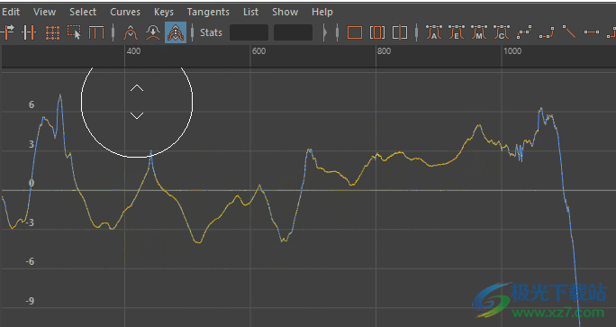Click the value axis label 6
Image resolution: width=616 pixels, height=327 pixels.
coord(32,104)
